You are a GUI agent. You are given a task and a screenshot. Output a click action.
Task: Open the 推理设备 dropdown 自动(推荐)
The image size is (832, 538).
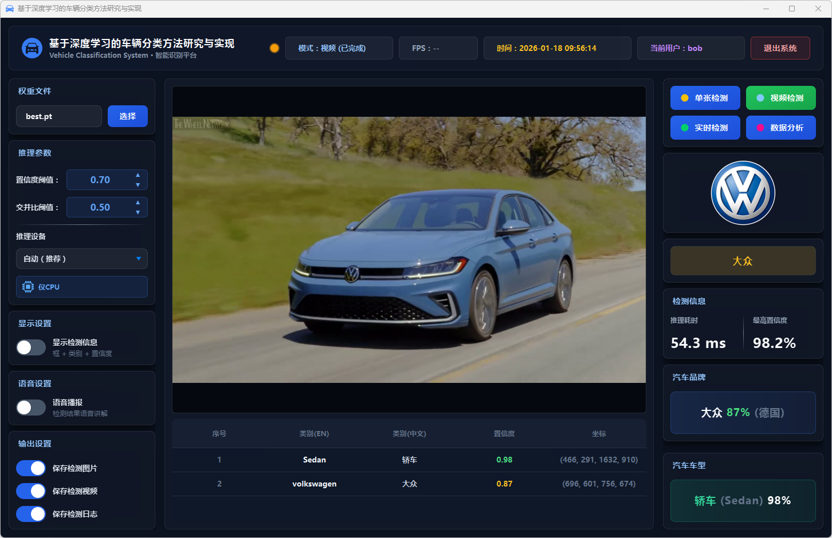click(x=82, y=259)
